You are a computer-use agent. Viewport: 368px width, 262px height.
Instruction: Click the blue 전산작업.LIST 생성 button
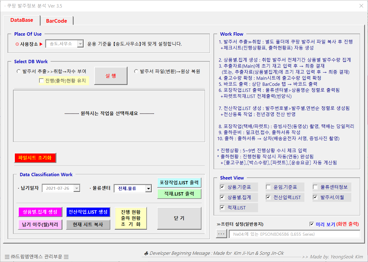(x=88, y=212)
